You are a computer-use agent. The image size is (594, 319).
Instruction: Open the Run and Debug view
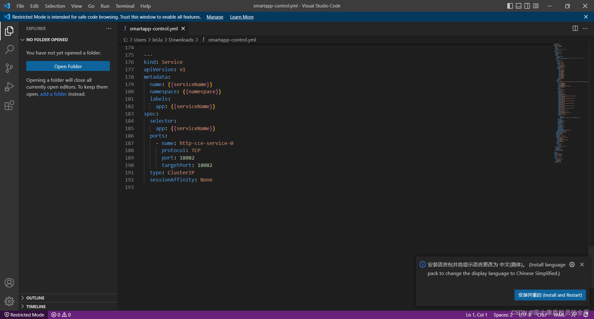[9, 87]
